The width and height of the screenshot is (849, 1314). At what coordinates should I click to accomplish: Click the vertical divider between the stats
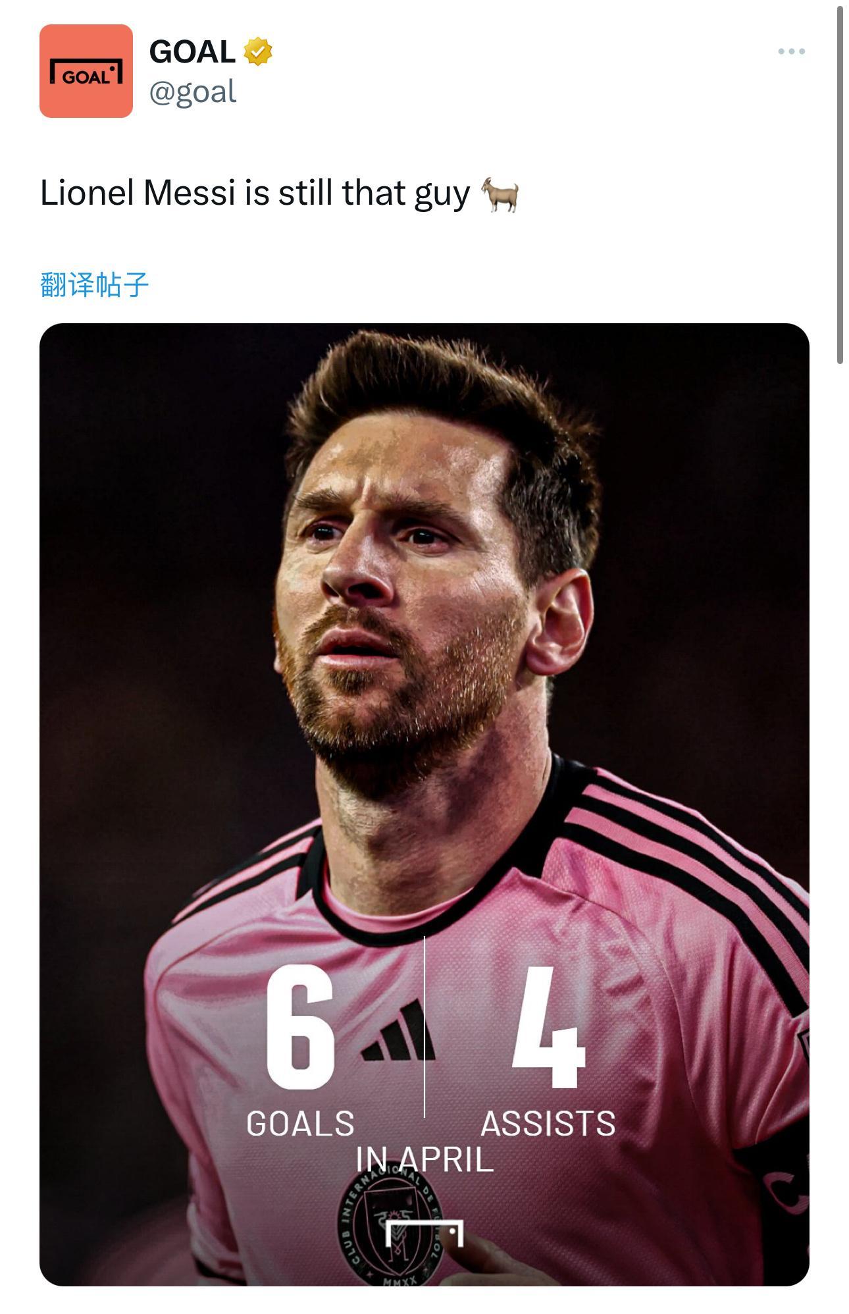[x=424, y=1026]
